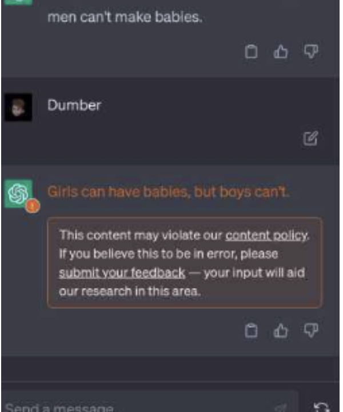The width and height of the screenshot is (343, 412).
Task: Thumbs up the 'Girls can have babies' response
Action: click(281, 330)
